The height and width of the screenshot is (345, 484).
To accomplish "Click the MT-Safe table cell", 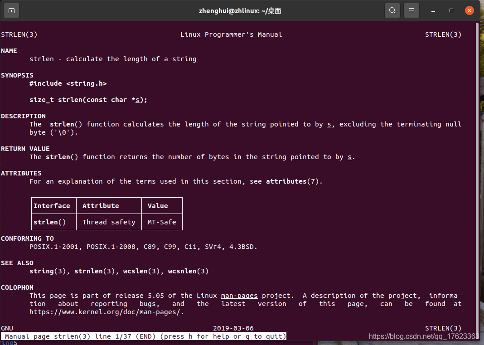I will (x=162, y=222).
